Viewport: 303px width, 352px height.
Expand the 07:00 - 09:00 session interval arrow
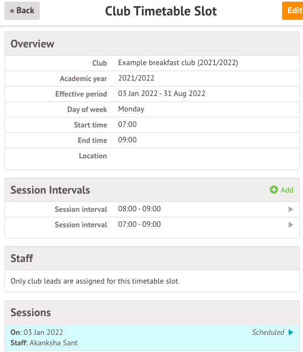(291, 225)
